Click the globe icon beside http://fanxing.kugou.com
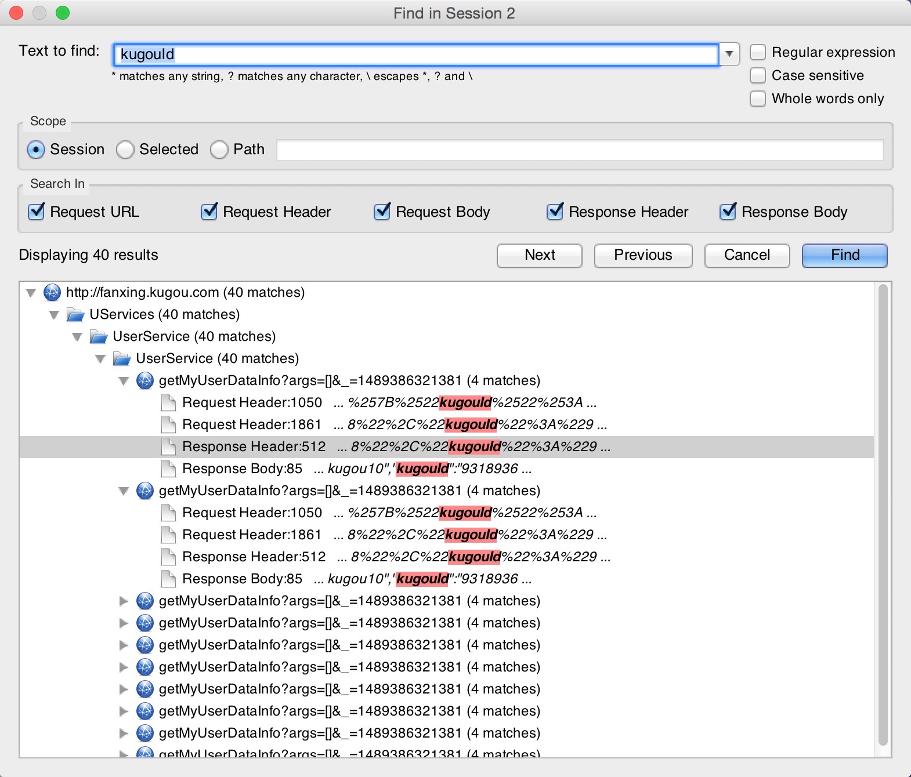Image resolution: width=911 pixels, height=777 pixels. click(52, 292)
